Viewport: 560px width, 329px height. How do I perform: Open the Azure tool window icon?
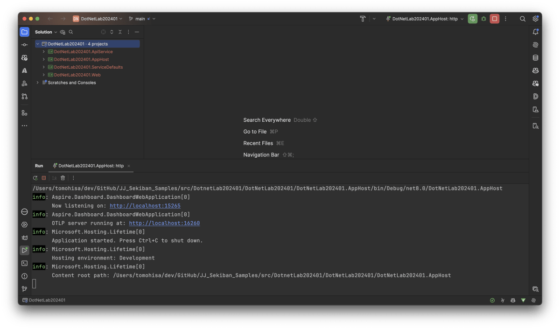(x=24, y=70)
